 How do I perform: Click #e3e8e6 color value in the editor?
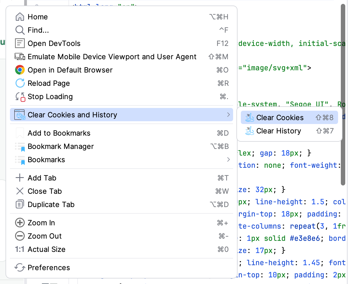click(305, 238)
